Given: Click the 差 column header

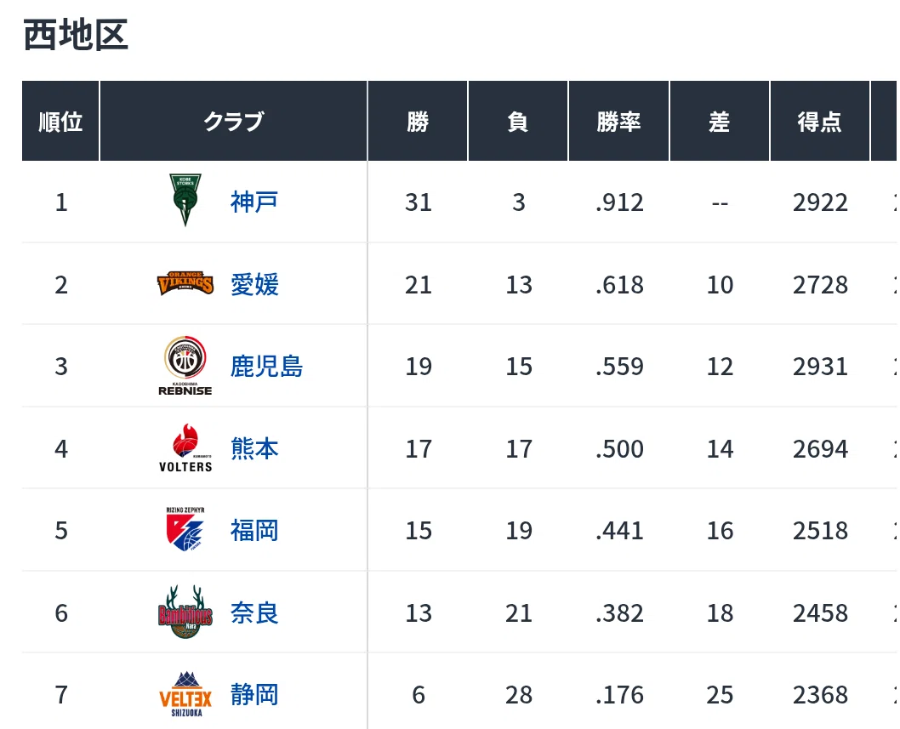Looking at the screenshot, I should [719, 121].
